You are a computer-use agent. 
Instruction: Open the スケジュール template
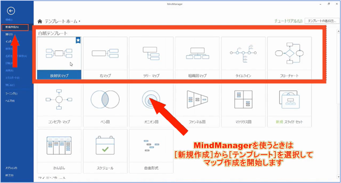[x=105, y=151]
